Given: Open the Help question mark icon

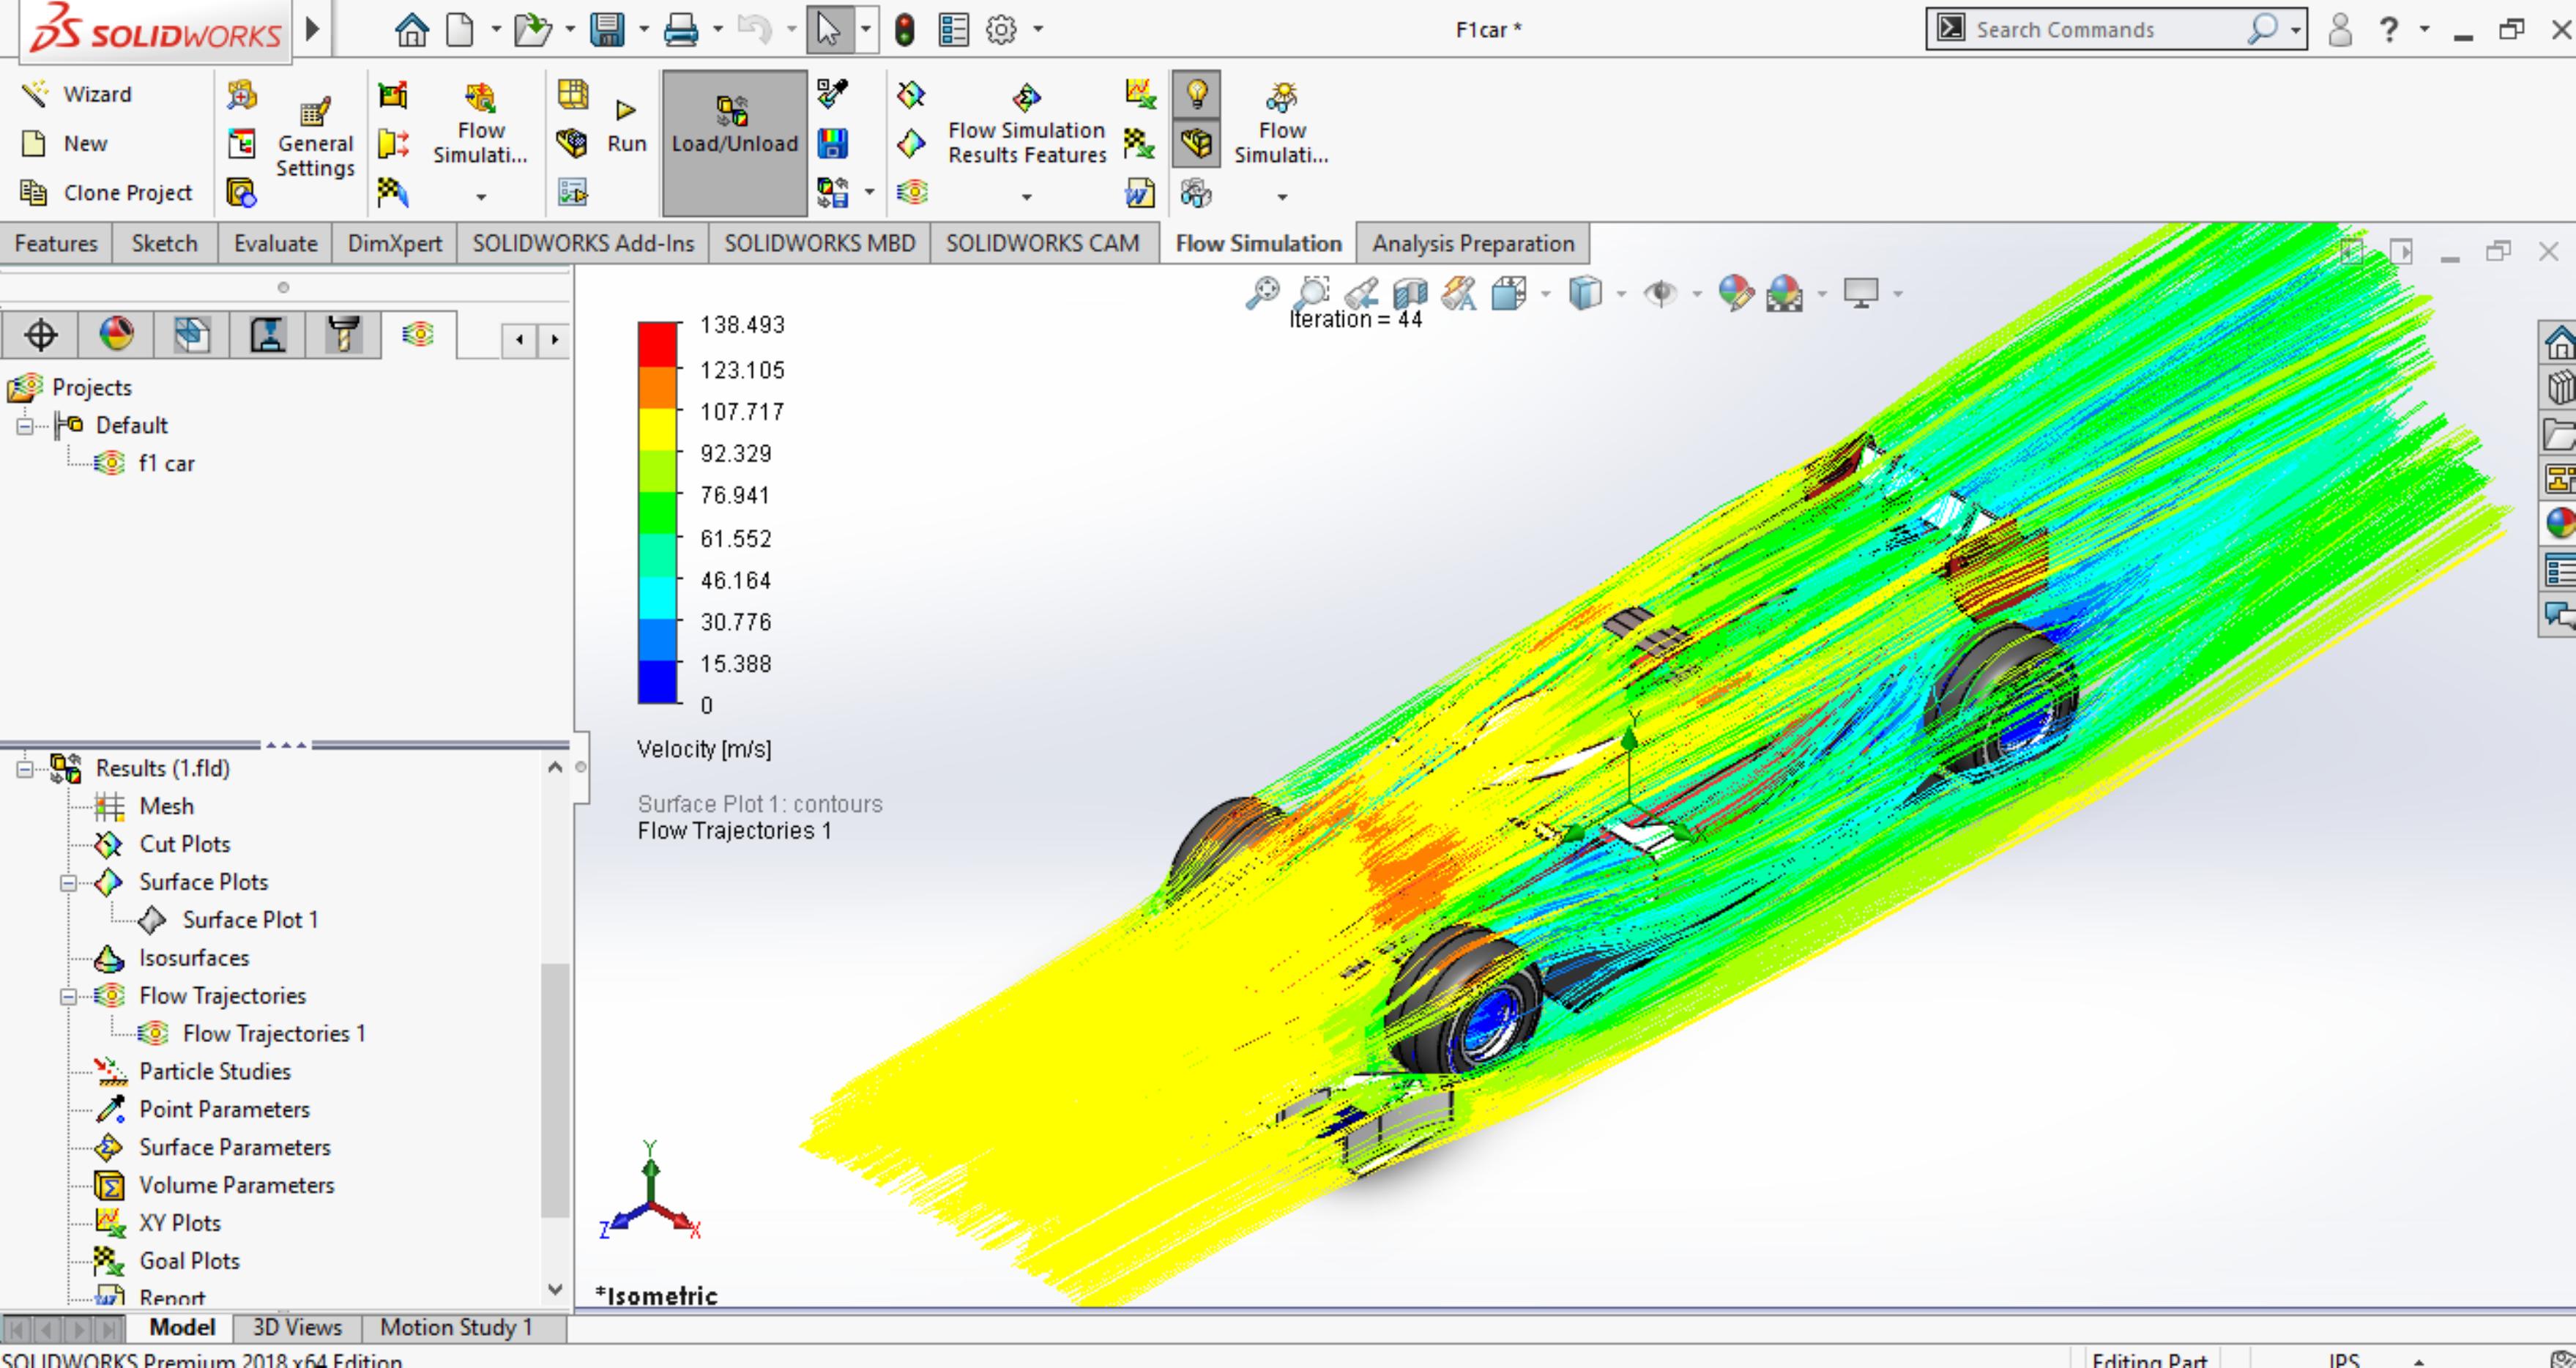Looking at the screenshot, I should point(2388,30).
